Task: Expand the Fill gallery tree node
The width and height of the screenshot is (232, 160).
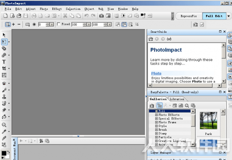Action: coord(156,111)
